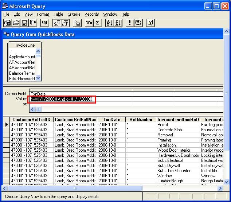
Task: Click the InvoiceLine list scroll-up arrow
Action: [x=38, y=51]
